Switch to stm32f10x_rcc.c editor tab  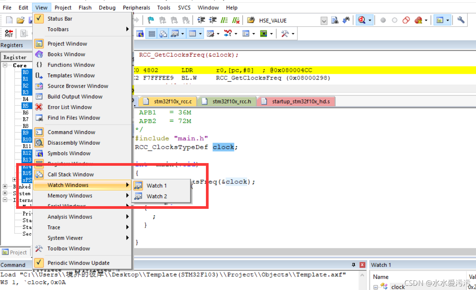[169, 102]
